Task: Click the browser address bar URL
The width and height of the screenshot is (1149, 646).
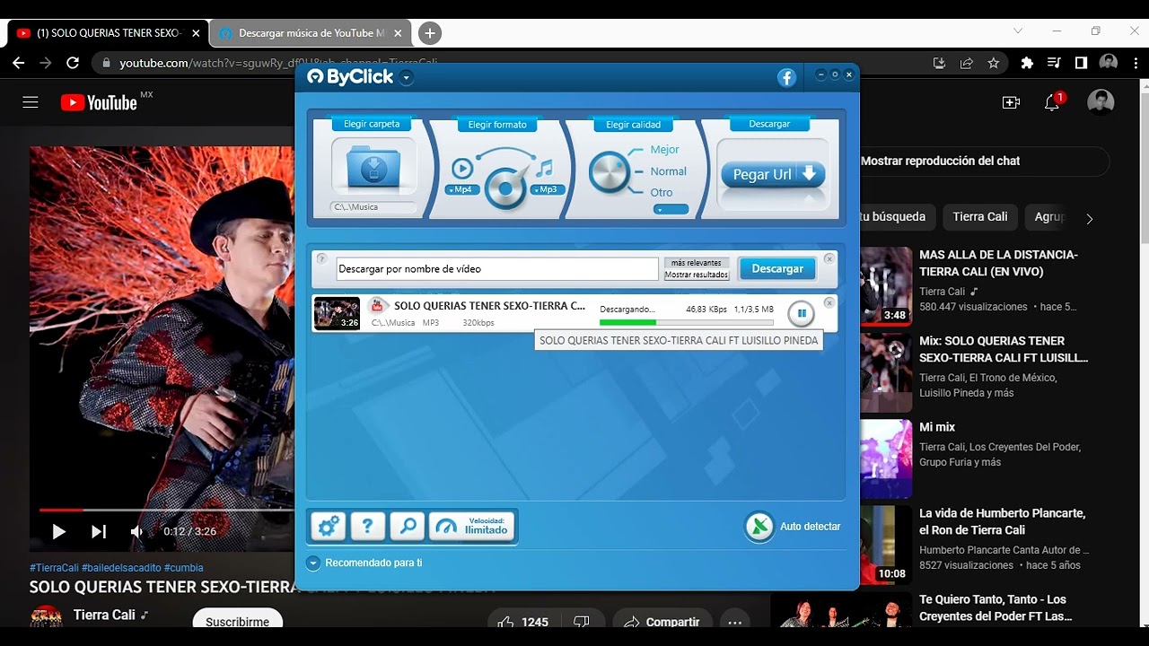Action: coord(278,64)
